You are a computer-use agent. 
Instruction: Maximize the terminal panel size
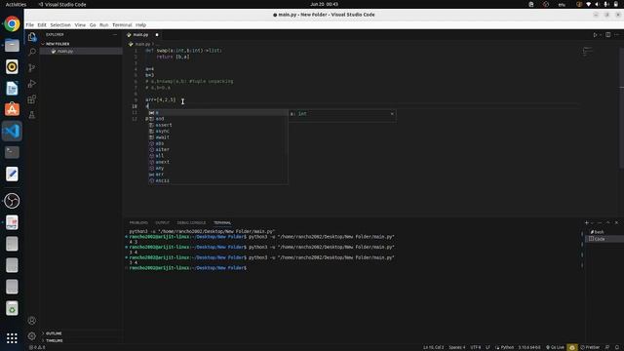(x=608, y=223)
